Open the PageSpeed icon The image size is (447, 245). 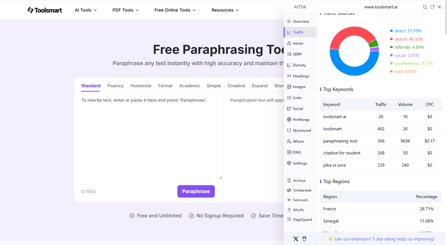click(x=289, y=219)
